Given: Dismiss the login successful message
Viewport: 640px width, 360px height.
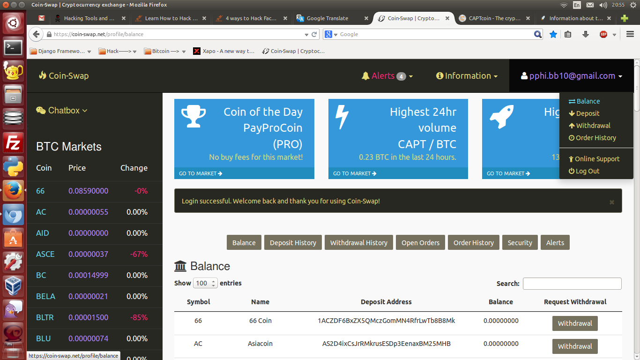Looking at the screenshot, I should point(612,202).
